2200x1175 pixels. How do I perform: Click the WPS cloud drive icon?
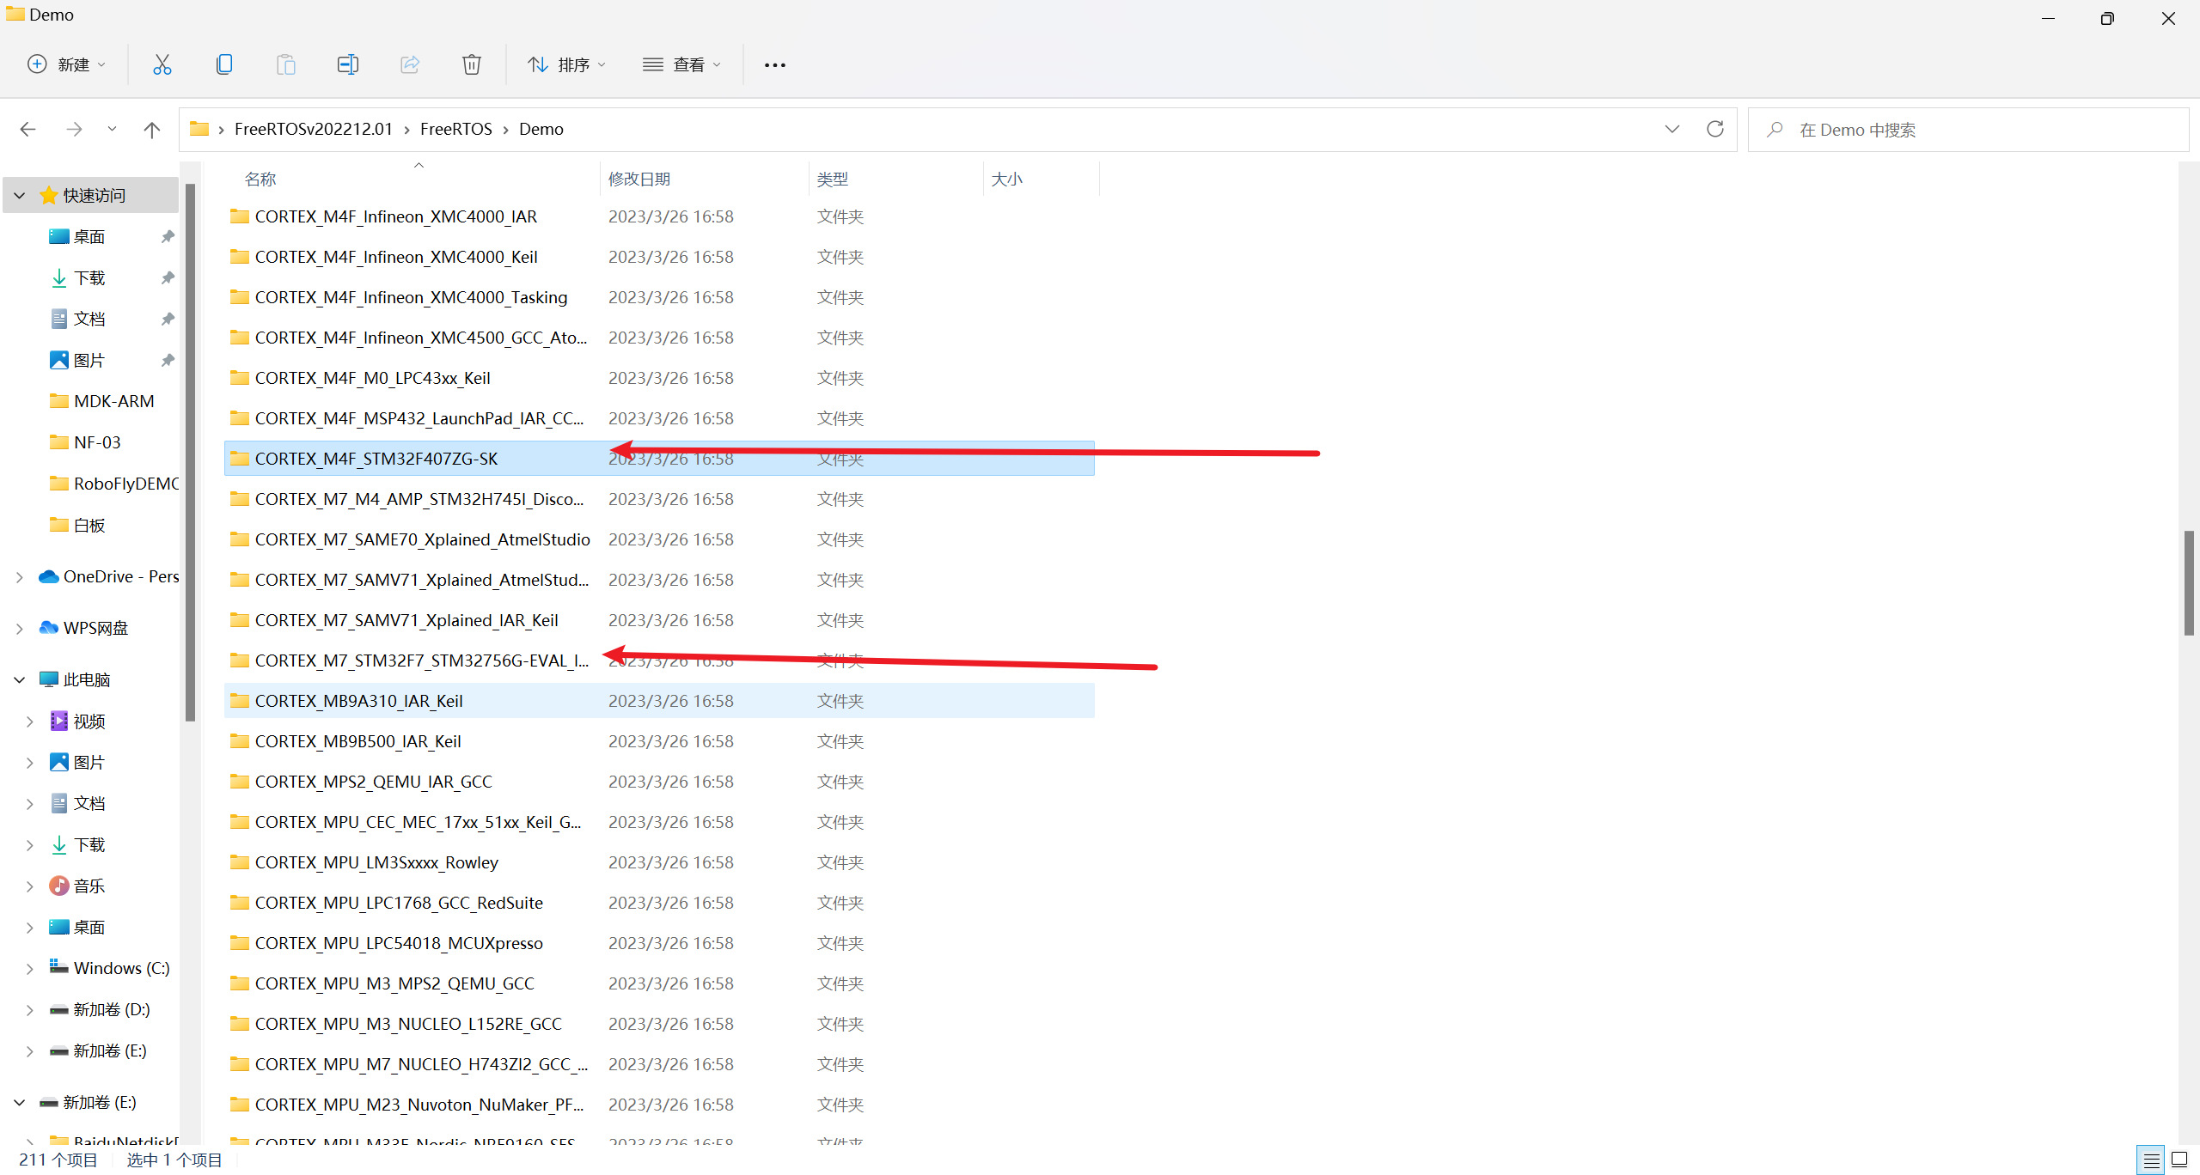pos(49,628)
